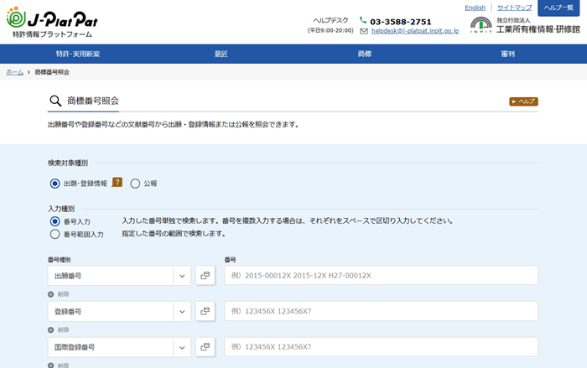Select the 公報 radio button
587x368 pixels.
[135, 184]
